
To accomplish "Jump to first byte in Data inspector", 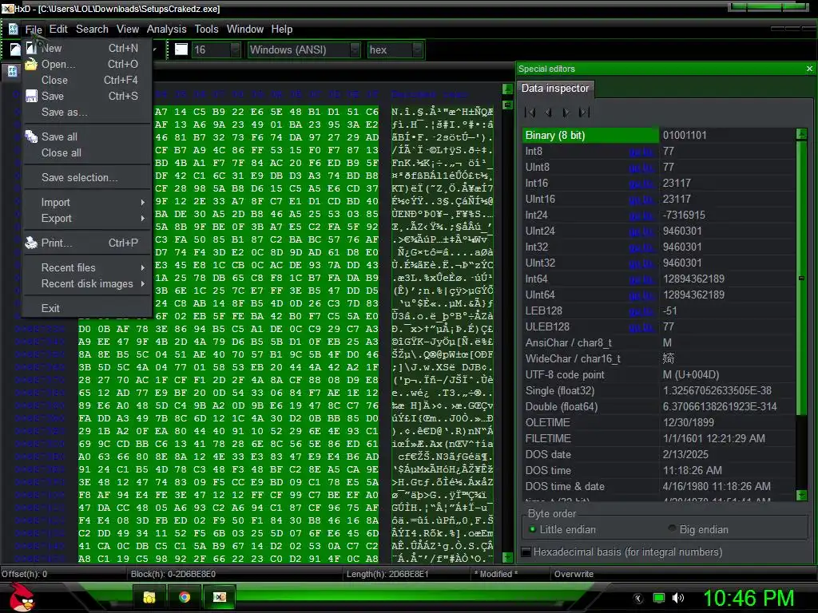I will [530, 112].
